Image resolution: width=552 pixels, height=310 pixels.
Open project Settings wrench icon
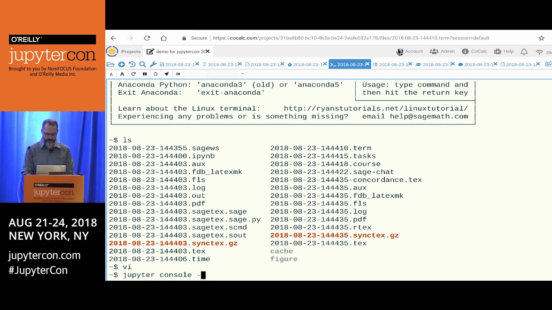point(153,65)
